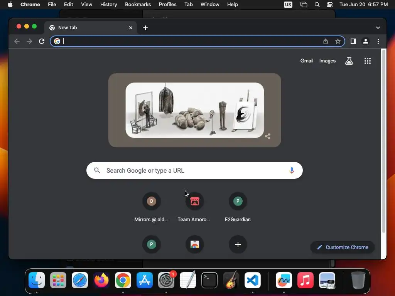Open the Mirrors @ old... shortcut

151,207
